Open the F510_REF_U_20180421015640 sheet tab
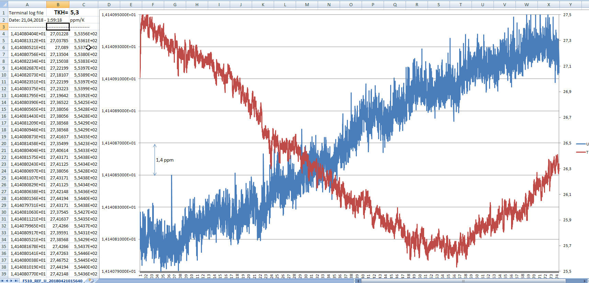This screenshot has width=589, height=283. point(53,281)
